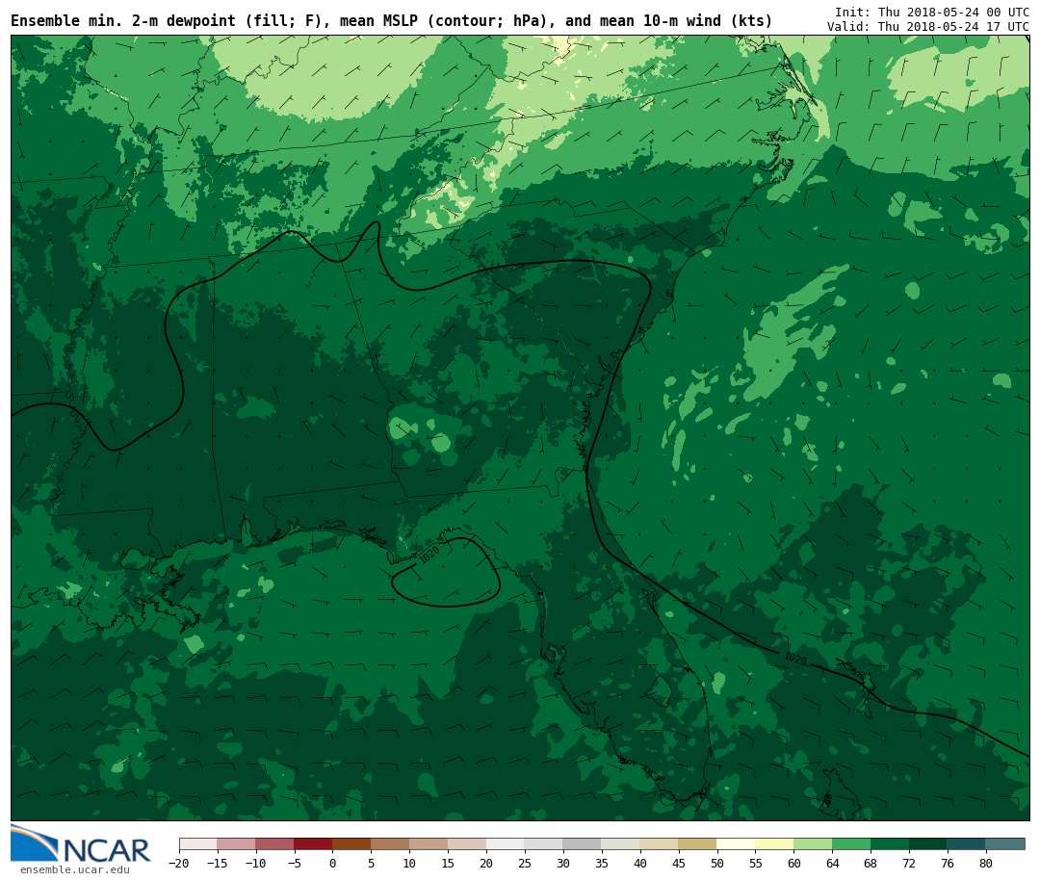
Task: Pick the brown swatch between 0 and 5
Action: (x=351, y=844)
